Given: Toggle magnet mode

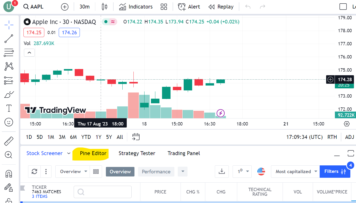Looking at the screenshot, I should [x=9, y=174].
